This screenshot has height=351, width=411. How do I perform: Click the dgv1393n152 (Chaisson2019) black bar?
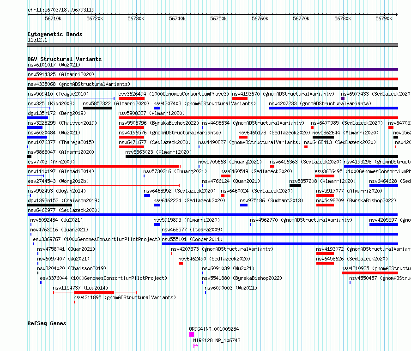49,205
